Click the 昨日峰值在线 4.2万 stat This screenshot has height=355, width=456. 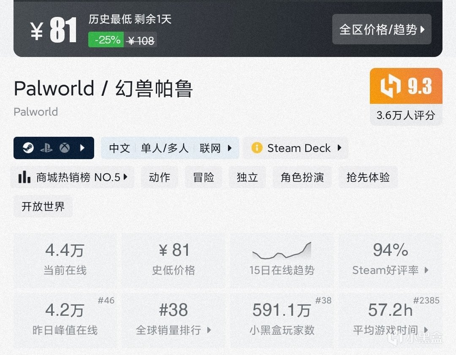(x=65, y=320)
